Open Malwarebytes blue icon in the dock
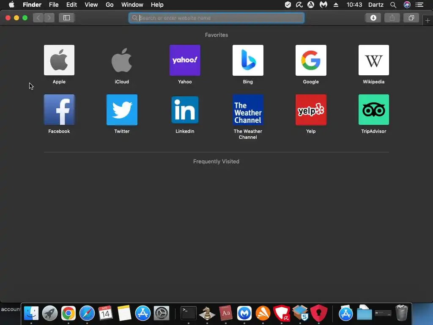The width and height of the screenshot is (433, 325). (x=244, y=313)
